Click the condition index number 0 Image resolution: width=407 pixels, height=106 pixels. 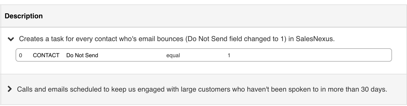21,55
